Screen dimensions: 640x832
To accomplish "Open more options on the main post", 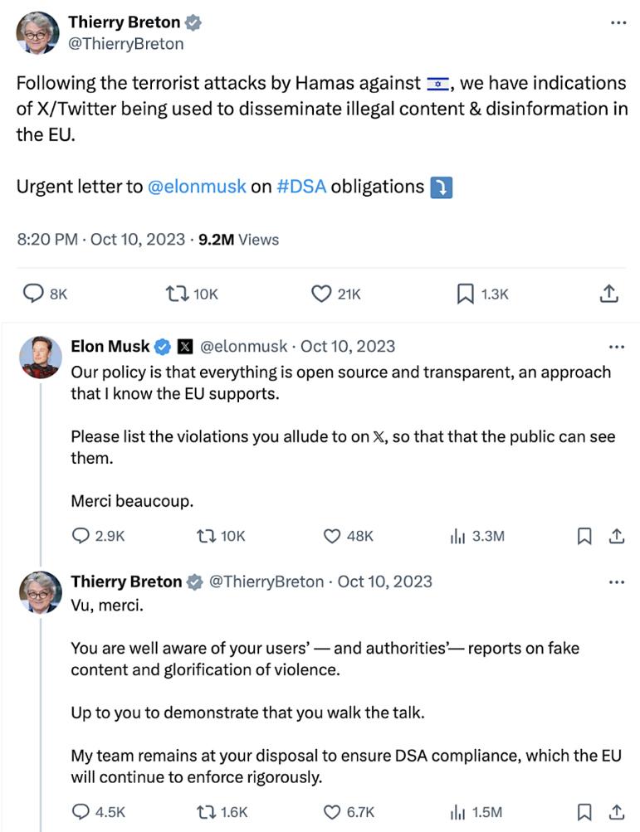I will click(x=618, y=23).
